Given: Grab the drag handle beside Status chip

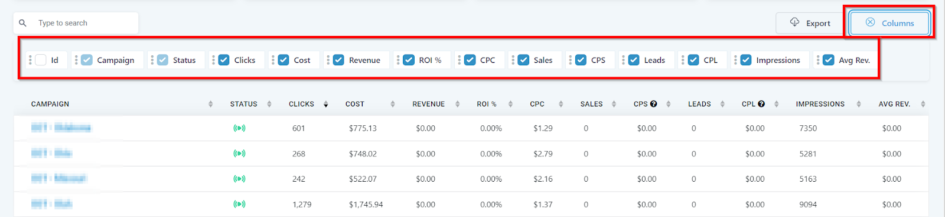Looking at the screenshot, I should coord(152,60).
